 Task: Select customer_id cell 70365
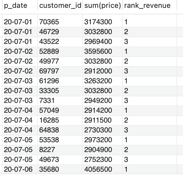(x=60, y=22)
